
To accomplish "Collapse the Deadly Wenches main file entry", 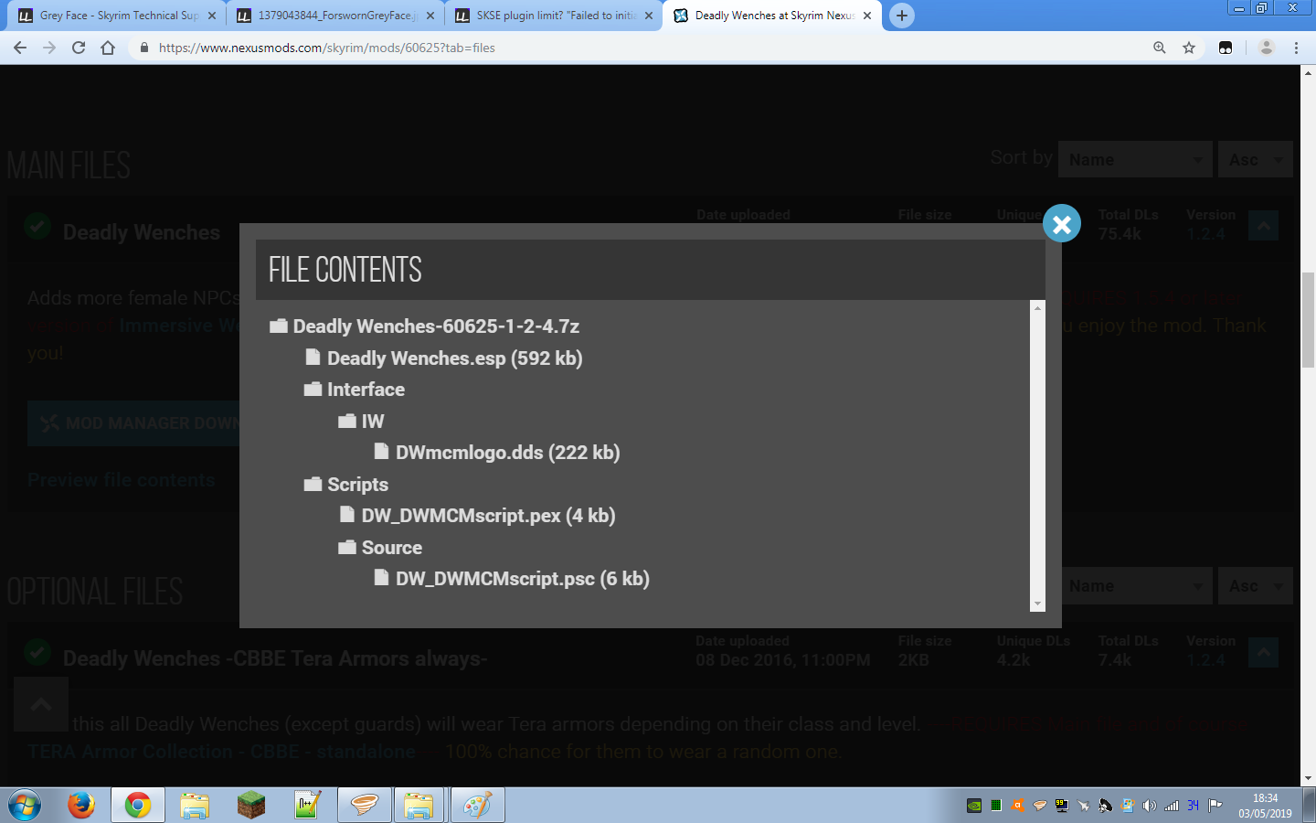I will [x=1263, y=225].
